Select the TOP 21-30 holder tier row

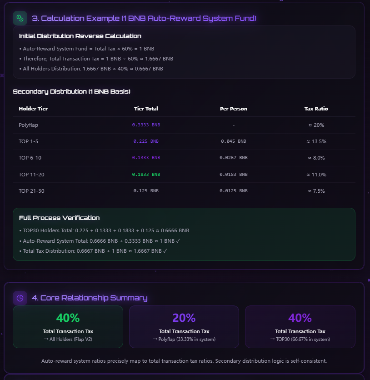[x=184, y=191]
